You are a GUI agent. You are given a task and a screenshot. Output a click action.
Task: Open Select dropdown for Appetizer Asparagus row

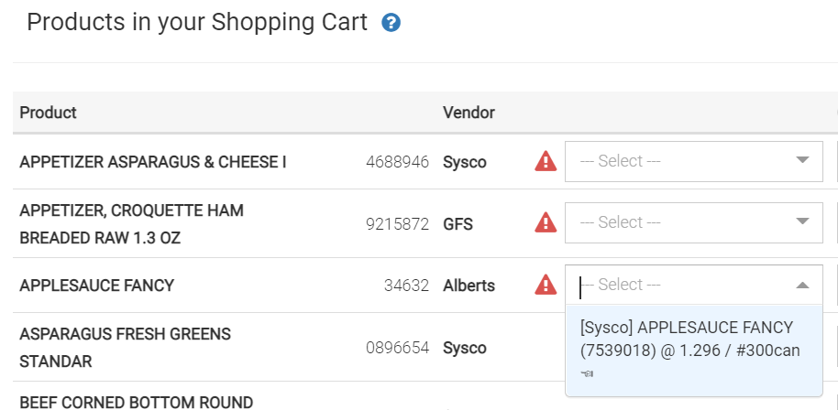pos(693,161)
